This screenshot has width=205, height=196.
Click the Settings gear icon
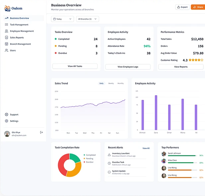(x=7, y=121)
